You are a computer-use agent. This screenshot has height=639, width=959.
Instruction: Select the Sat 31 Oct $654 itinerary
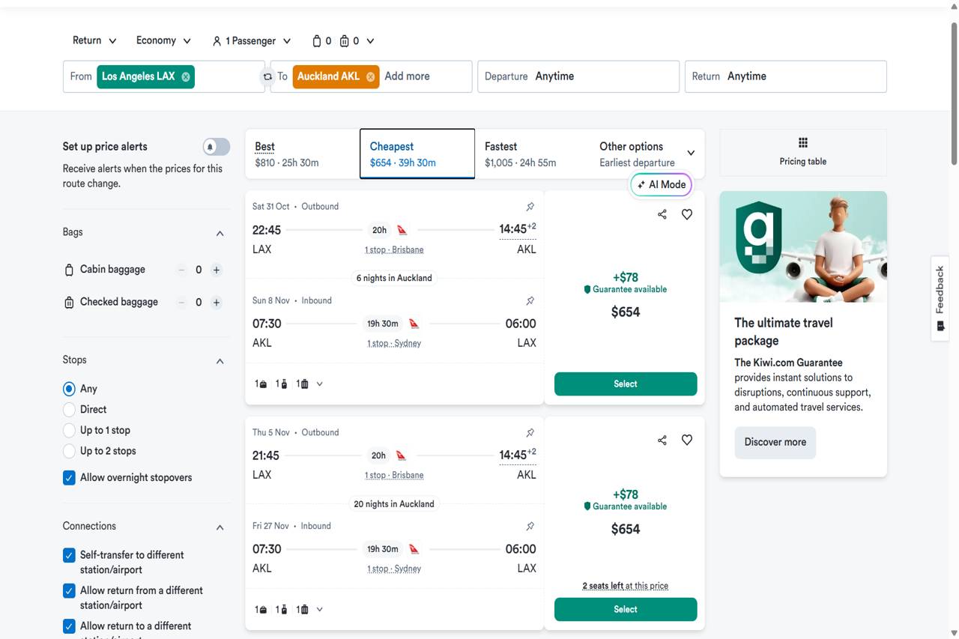tap(626, 384)
